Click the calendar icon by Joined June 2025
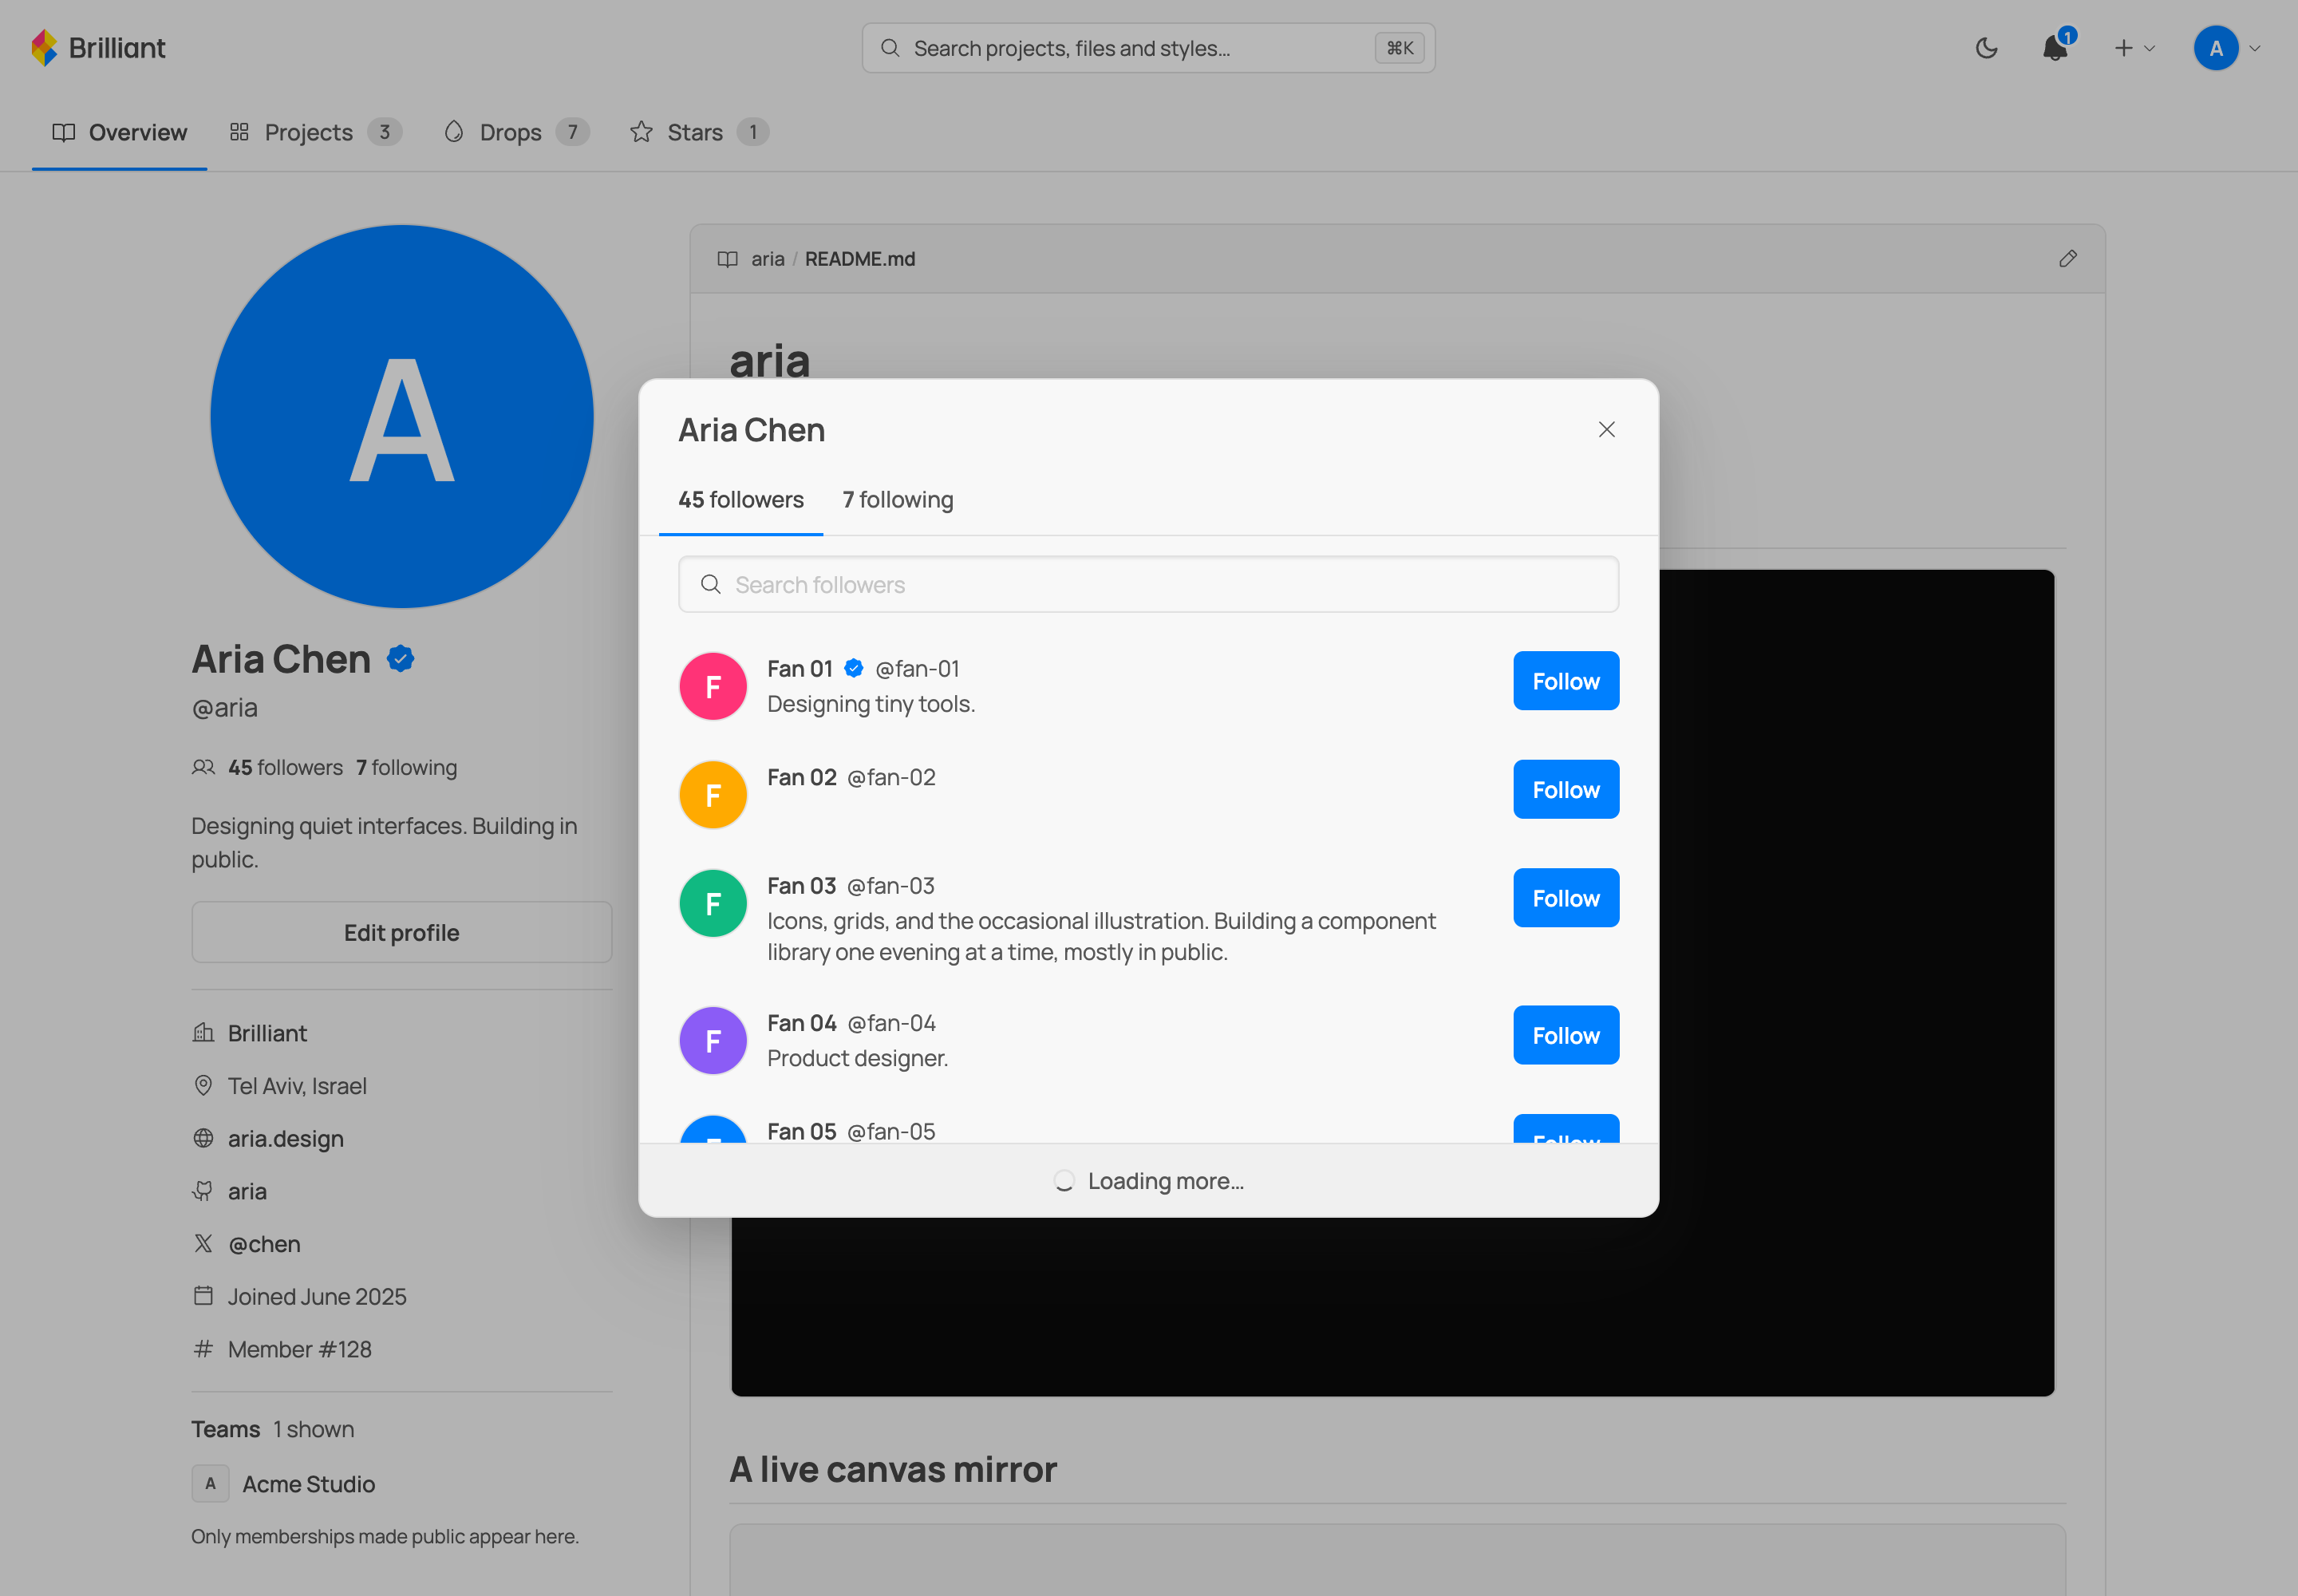The height and width of the screenshot is (1596, 2298). click(203, 1296)
